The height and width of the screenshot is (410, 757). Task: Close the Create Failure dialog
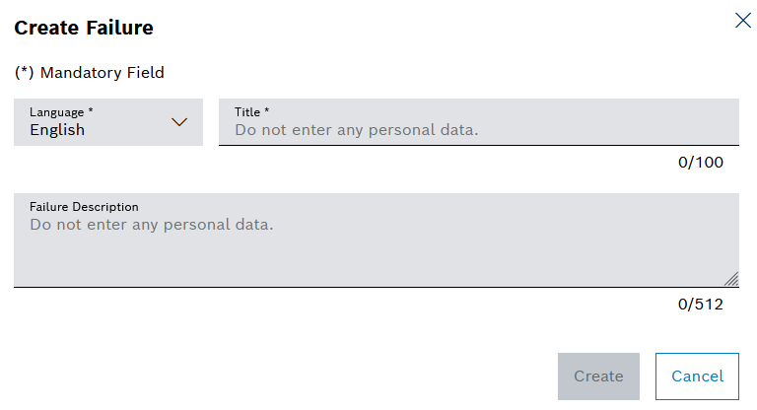[x=743, y=21]
